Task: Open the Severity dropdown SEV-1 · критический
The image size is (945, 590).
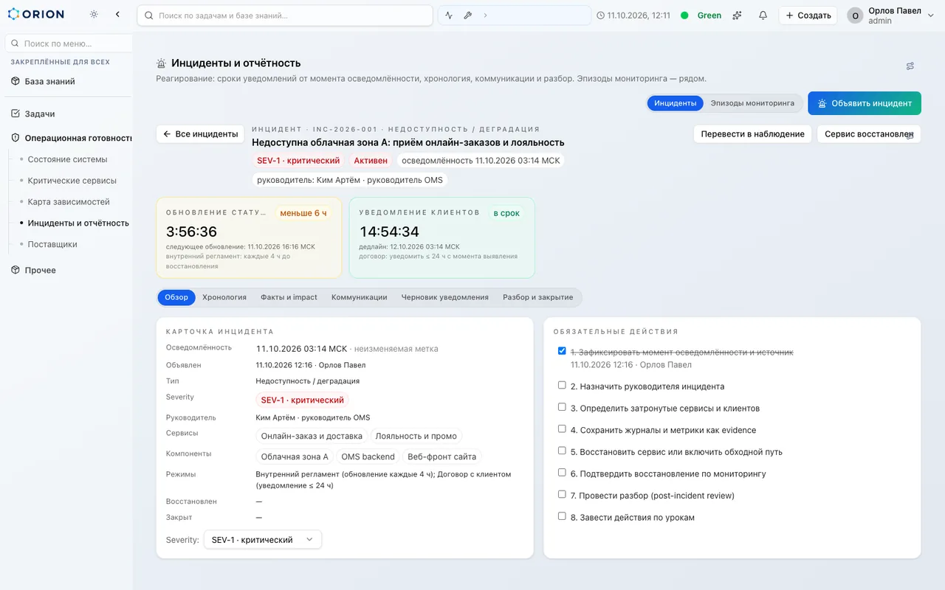Action: 263,540
